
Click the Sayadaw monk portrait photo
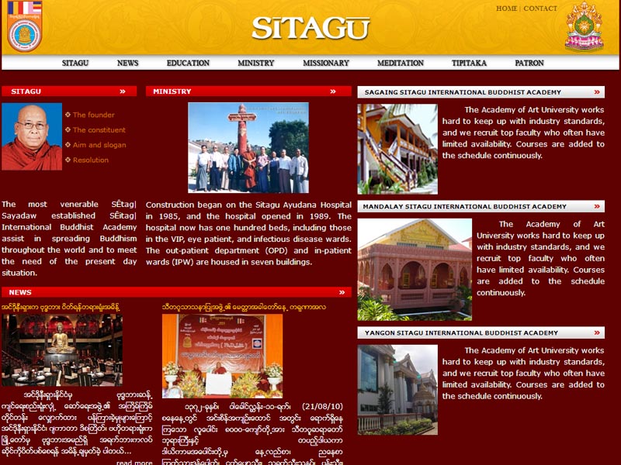tap(32, 137)
